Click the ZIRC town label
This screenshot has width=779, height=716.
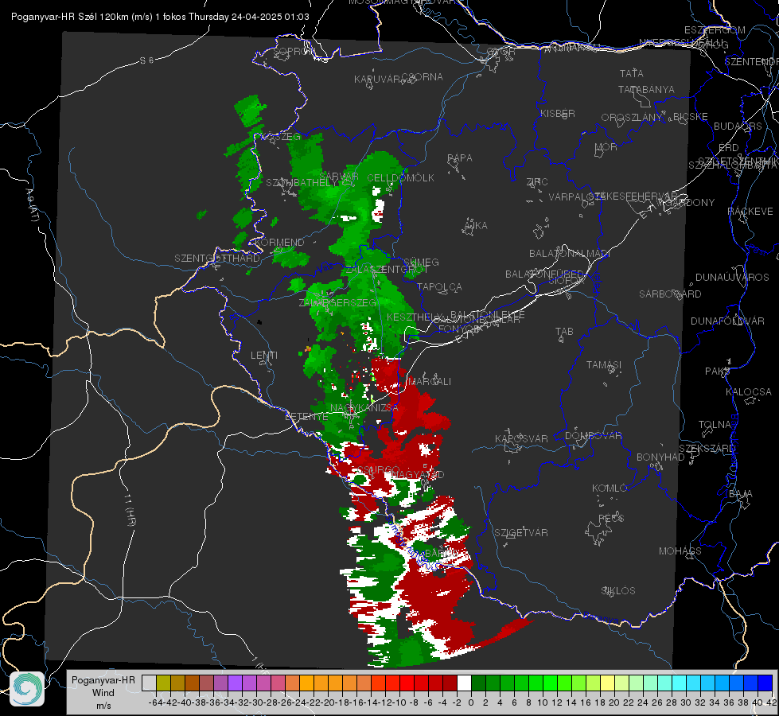click(537, 182)
